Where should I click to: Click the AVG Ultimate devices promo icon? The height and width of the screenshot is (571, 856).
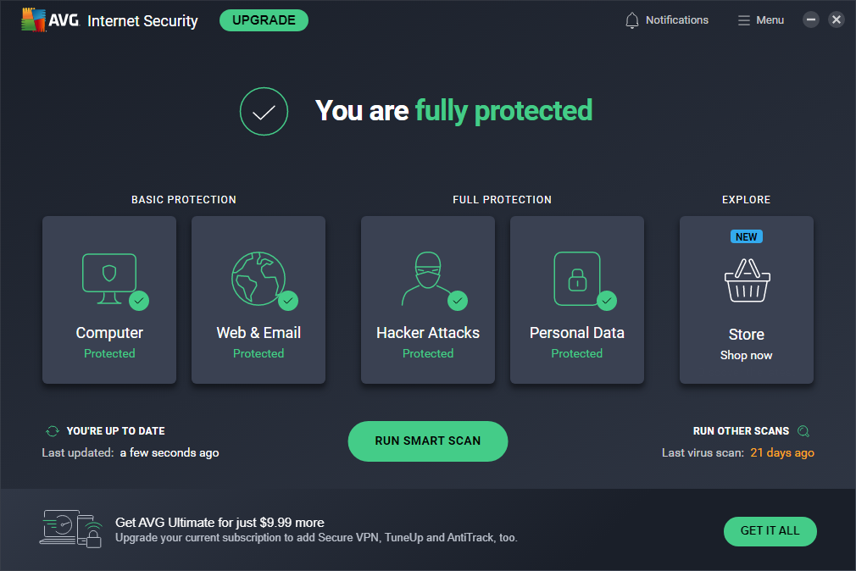(x=71, y=528)
